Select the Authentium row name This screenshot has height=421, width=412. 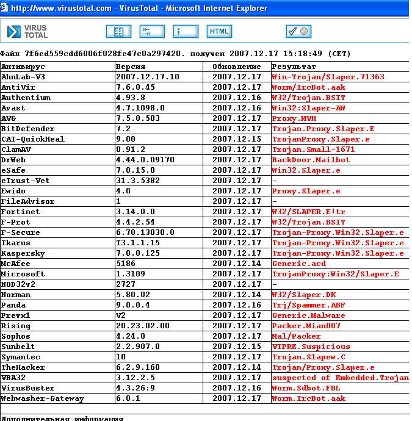(x=26, y=98)
